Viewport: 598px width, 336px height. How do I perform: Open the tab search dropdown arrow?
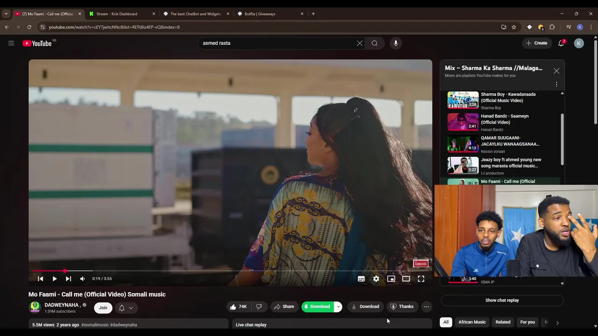coord(6,14)
